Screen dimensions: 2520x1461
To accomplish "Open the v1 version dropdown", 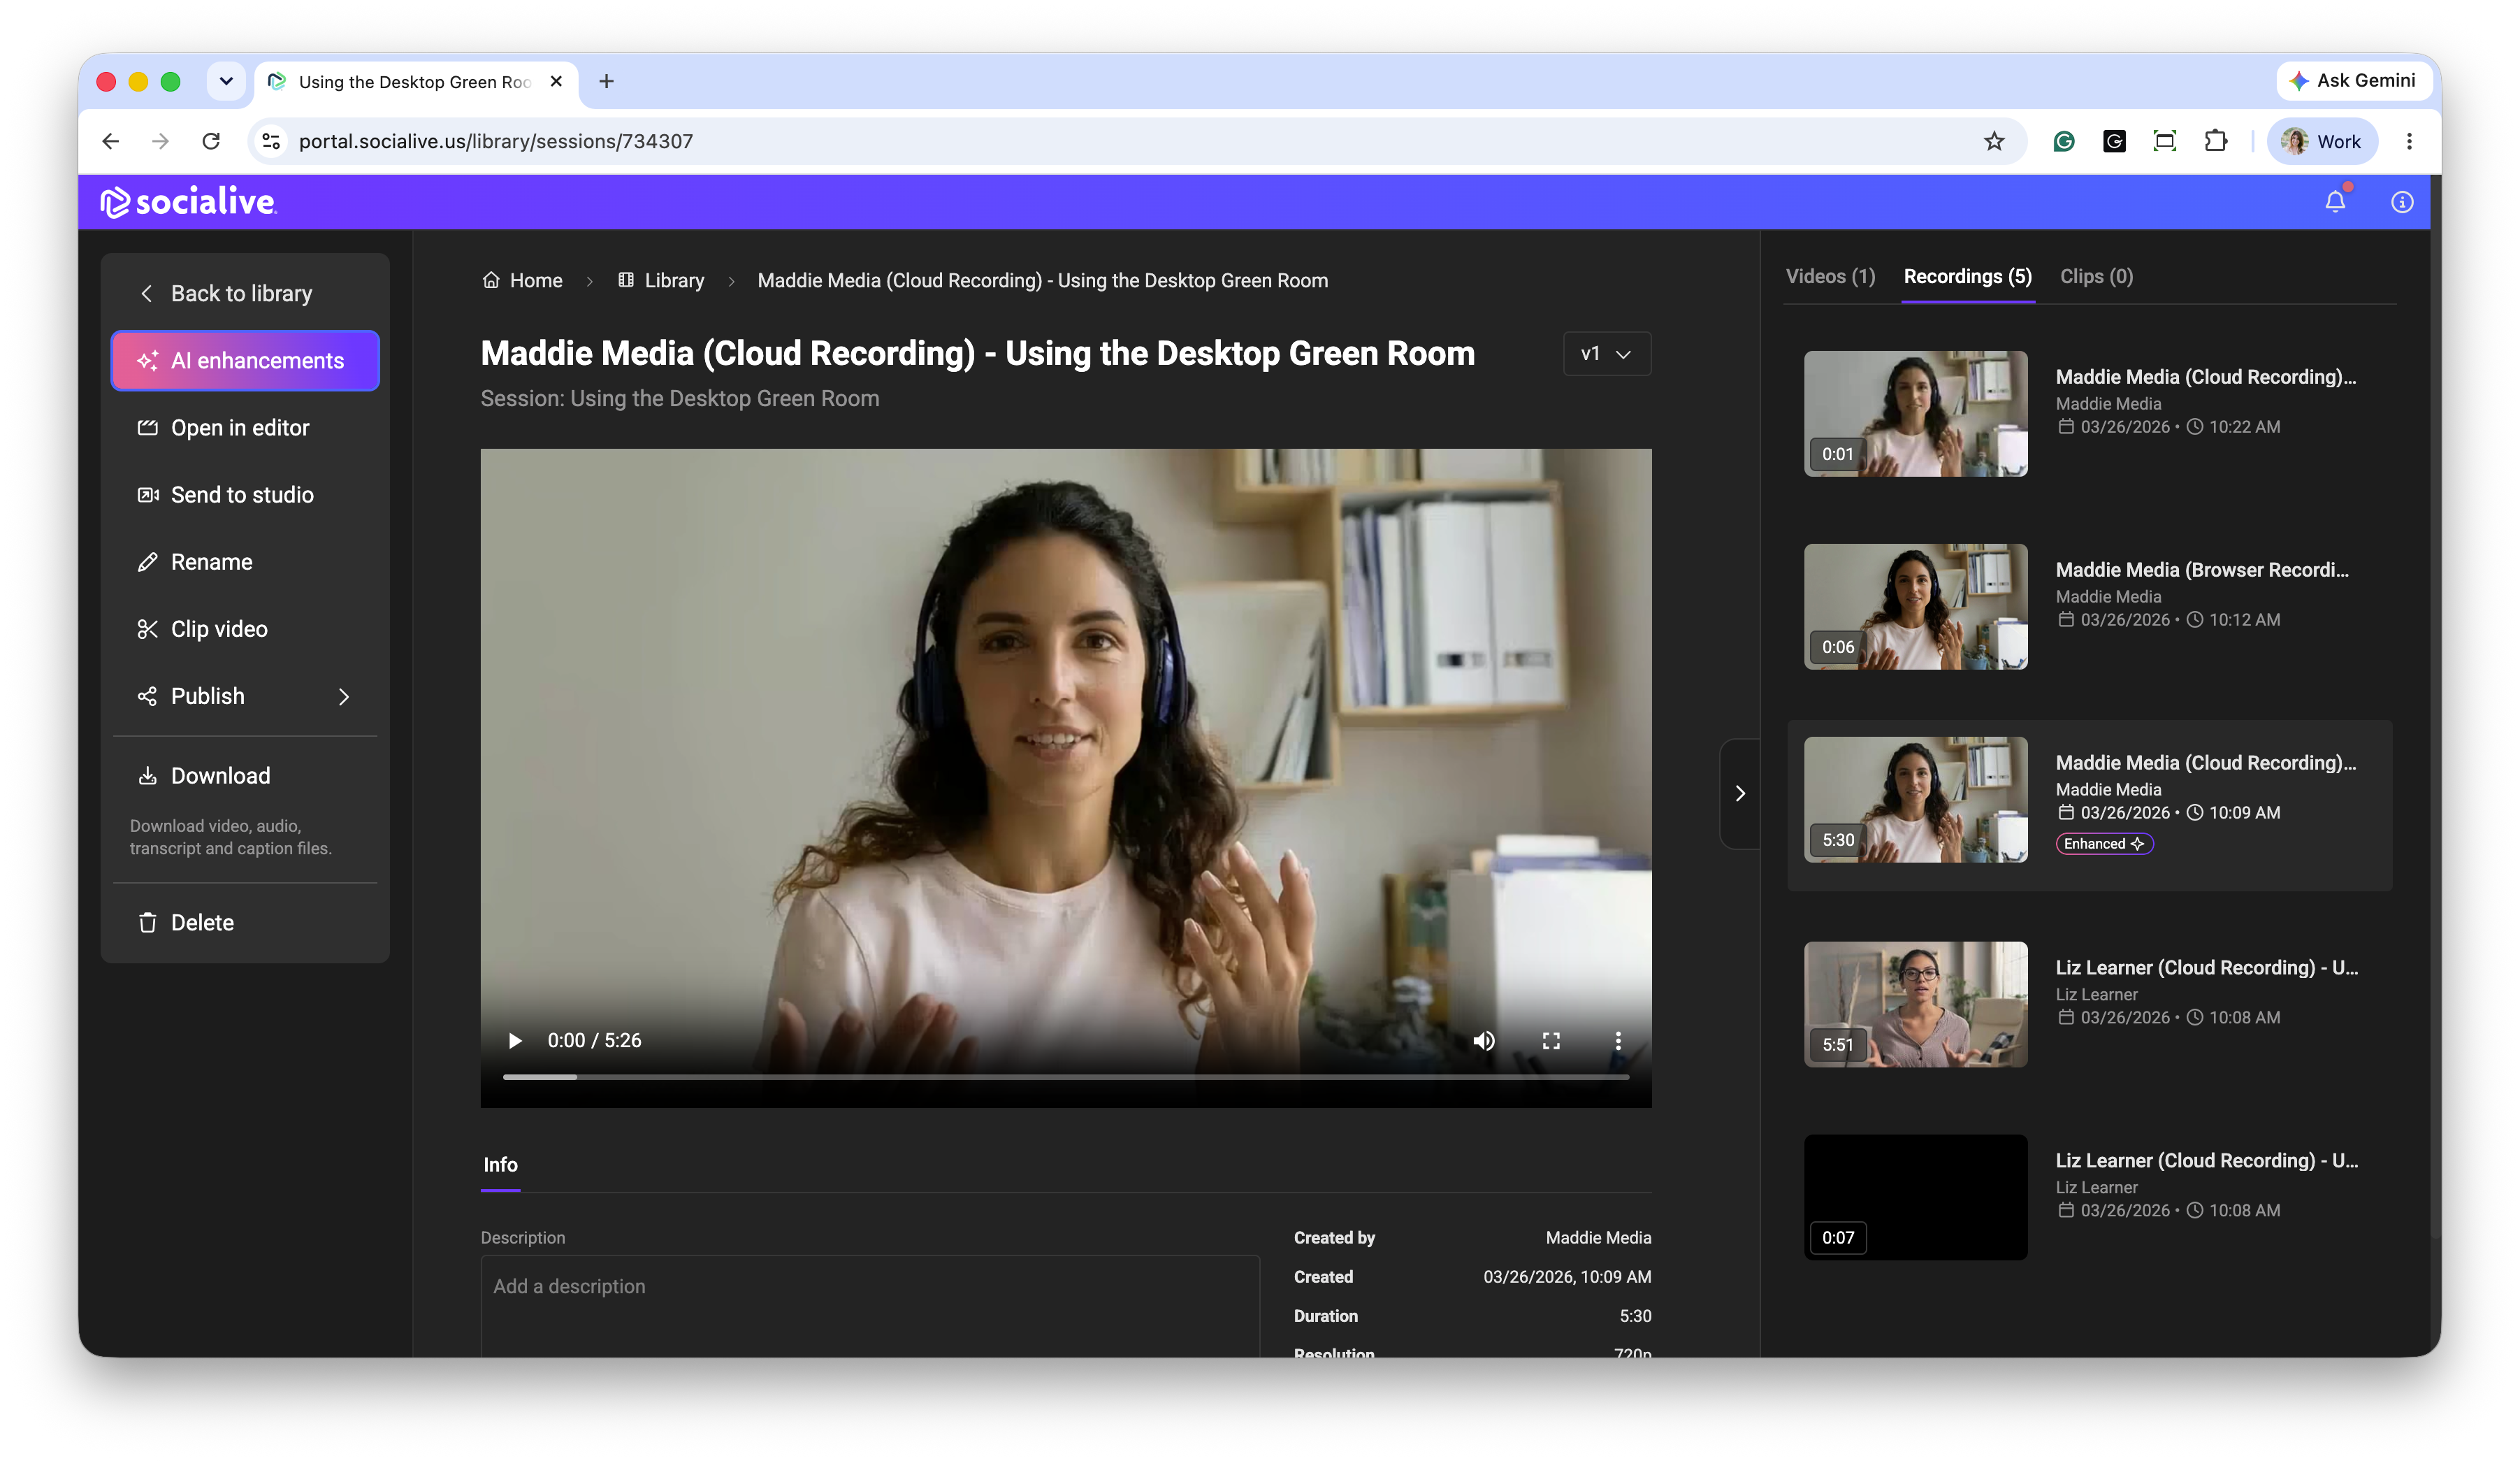I will coord(1606,354).
